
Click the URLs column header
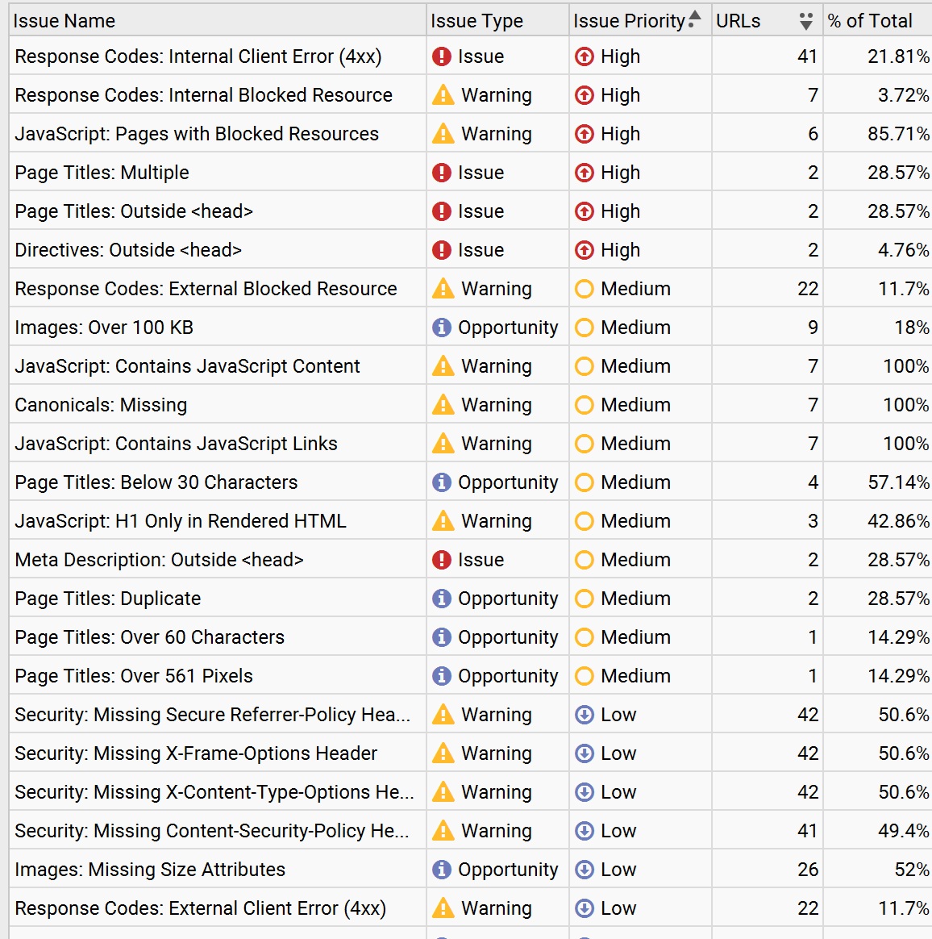coord(767,20)
